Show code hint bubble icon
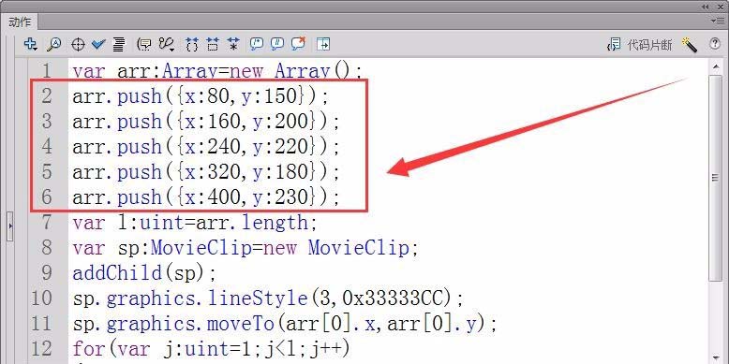729x364 pixels. point(144,45)
